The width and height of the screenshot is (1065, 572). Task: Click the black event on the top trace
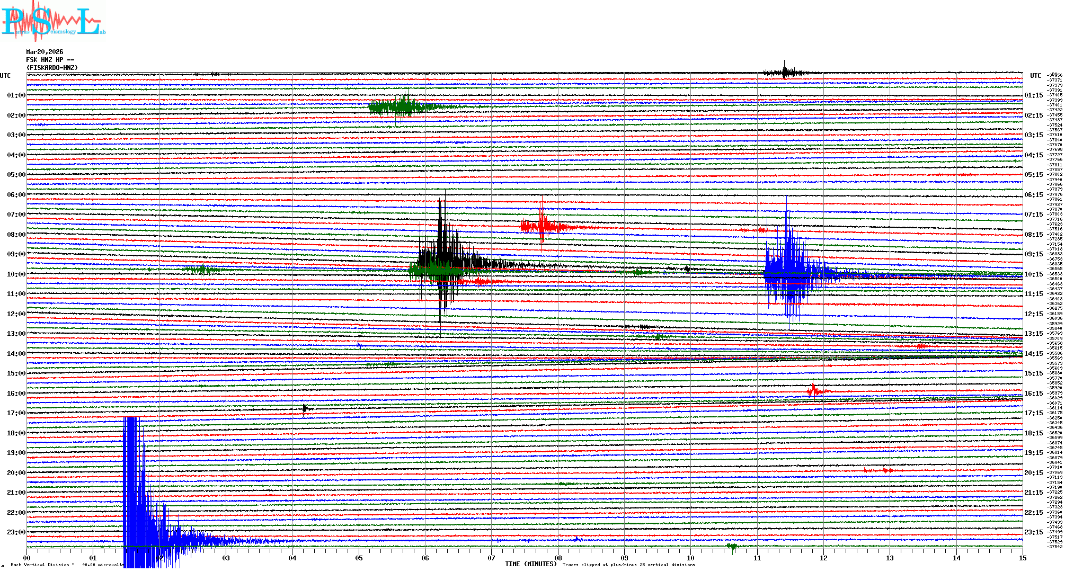(786, 72)
